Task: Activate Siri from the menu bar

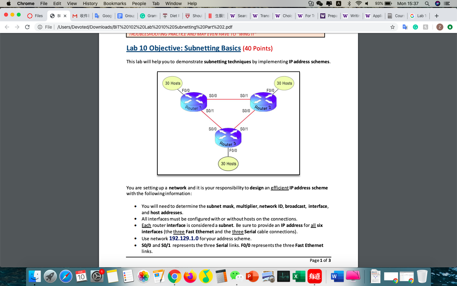Action: [437, 3]
